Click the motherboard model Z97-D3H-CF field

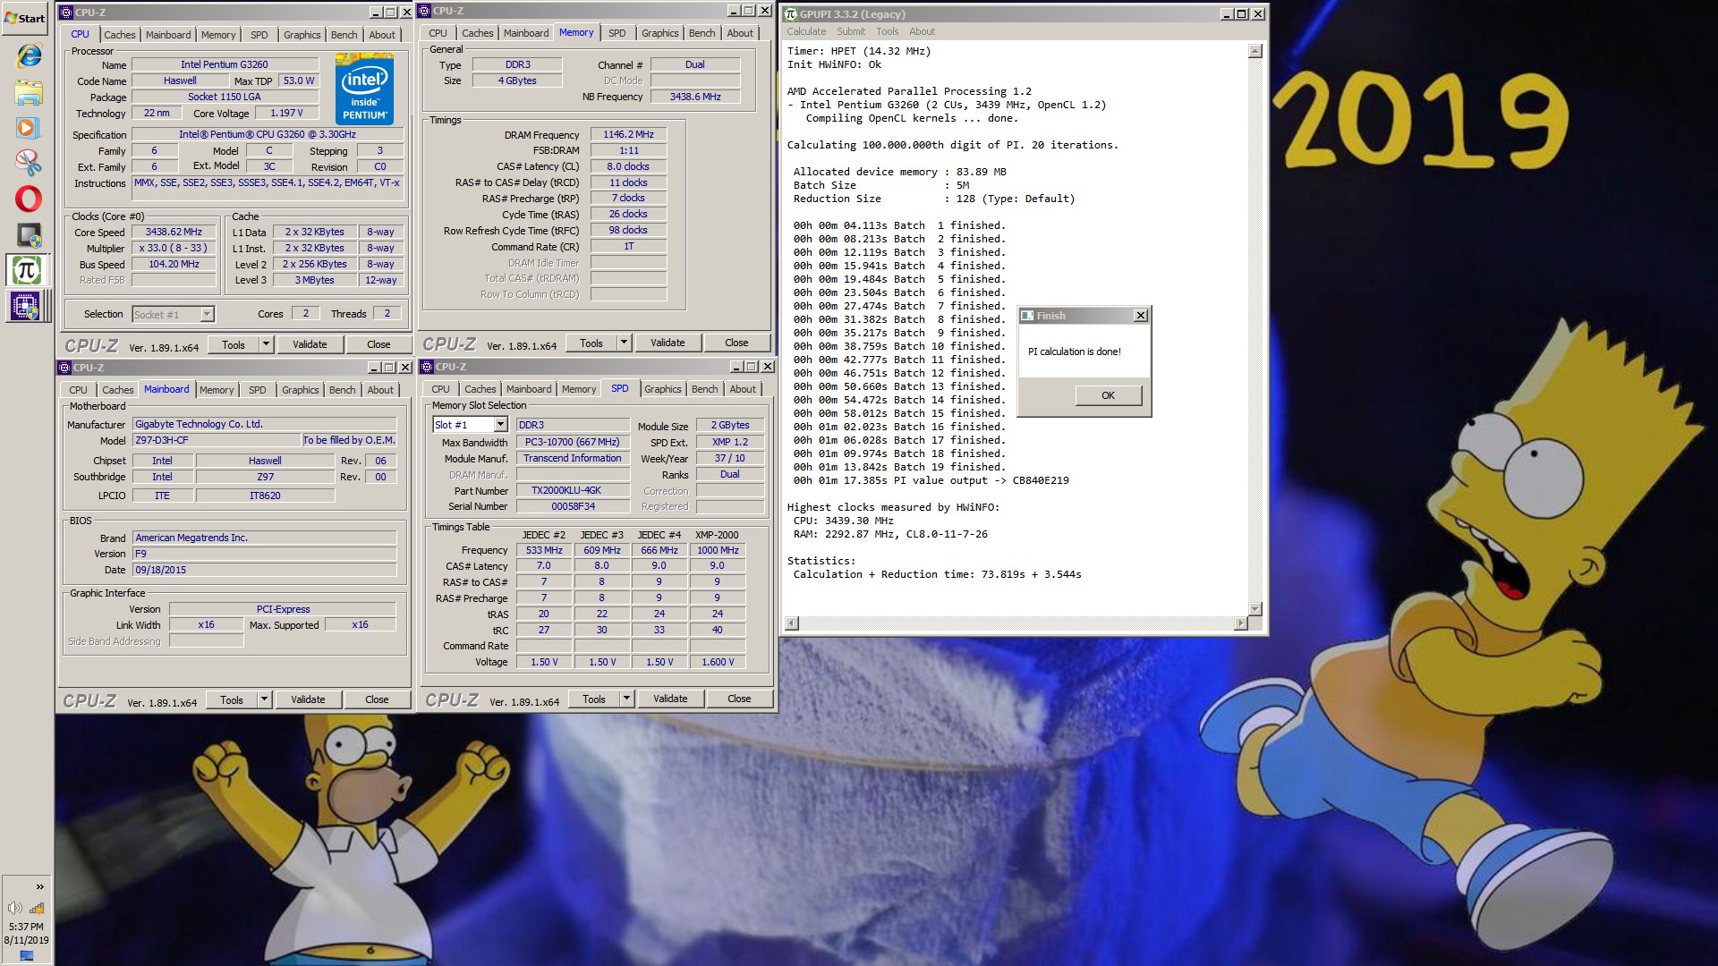218,440
